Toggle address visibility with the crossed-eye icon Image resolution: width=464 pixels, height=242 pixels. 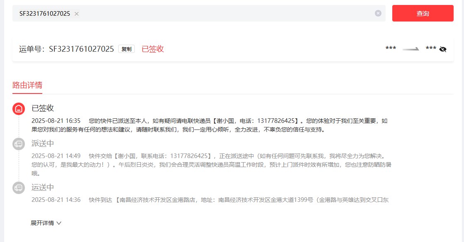point(443,49)
